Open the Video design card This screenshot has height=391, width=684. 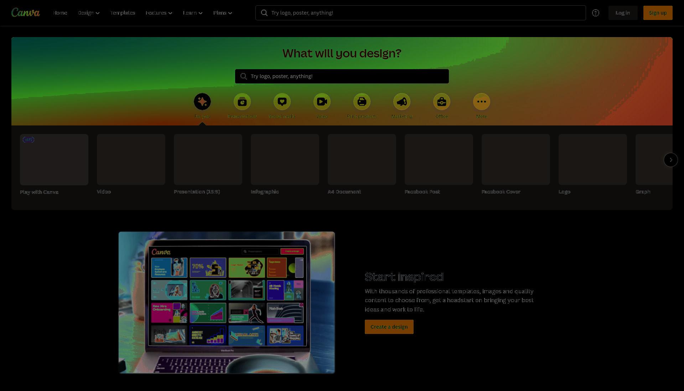coord(131,159)
